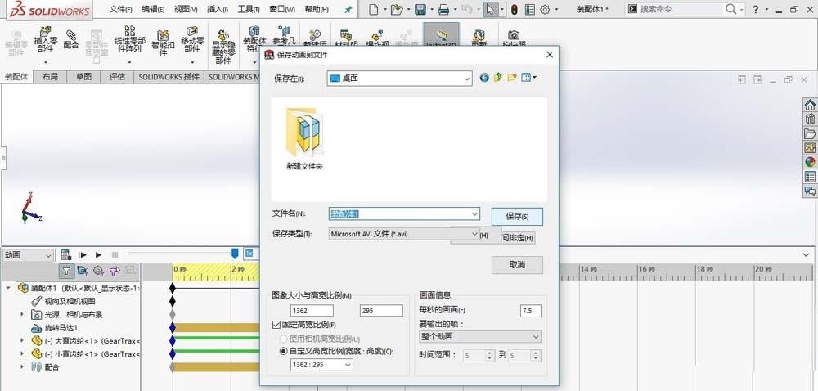Viewport: 818px width, 391px height.
Task: Open the Save in (桌面) location dropdown
Action: (x=400, y=79)
